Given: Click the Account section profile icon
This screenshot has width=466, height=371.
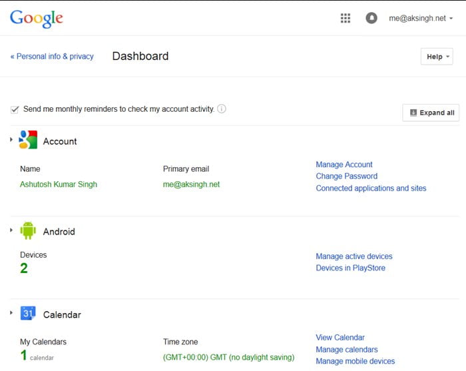Looking at the screenshot, I should point(28,140).
